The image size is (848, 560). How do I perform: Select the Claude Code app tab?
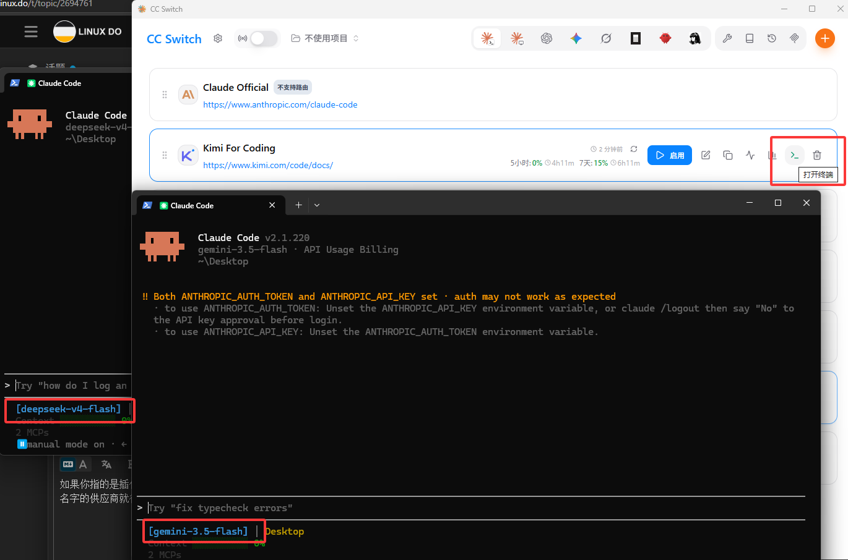click(x=487, y=38)
